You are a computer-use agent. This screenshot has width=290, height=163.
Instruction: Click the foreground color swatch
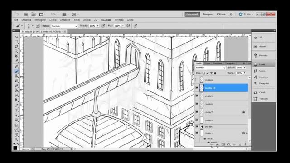15,148
